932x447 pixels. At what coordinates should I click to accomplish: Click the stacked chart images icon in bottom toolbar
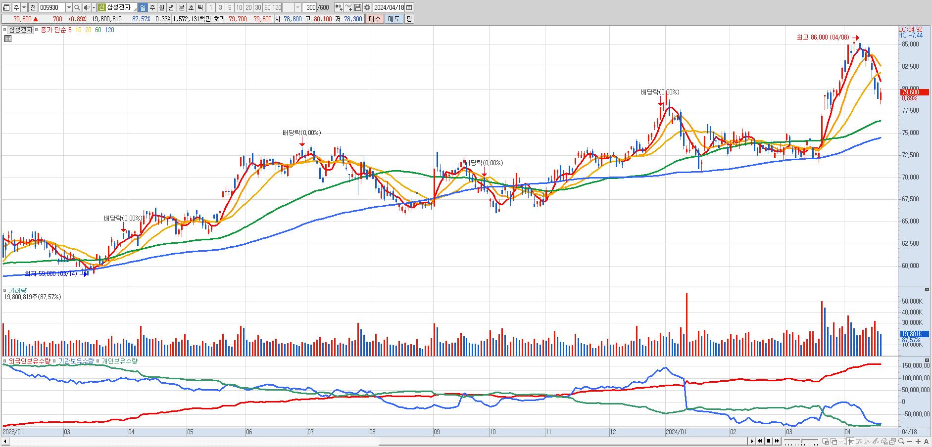[892, 441]
